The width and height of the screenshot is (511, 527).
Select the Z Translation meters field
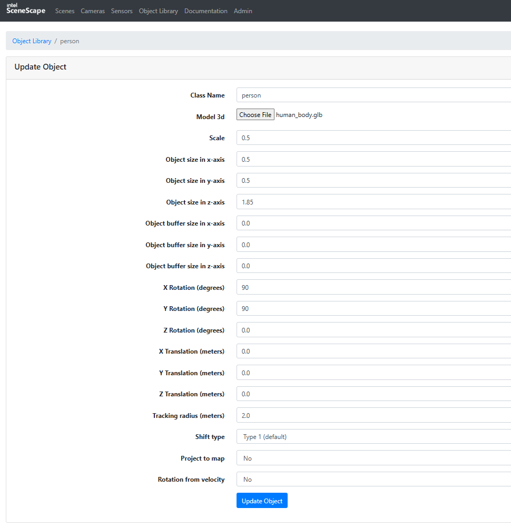tap(374, 394)
